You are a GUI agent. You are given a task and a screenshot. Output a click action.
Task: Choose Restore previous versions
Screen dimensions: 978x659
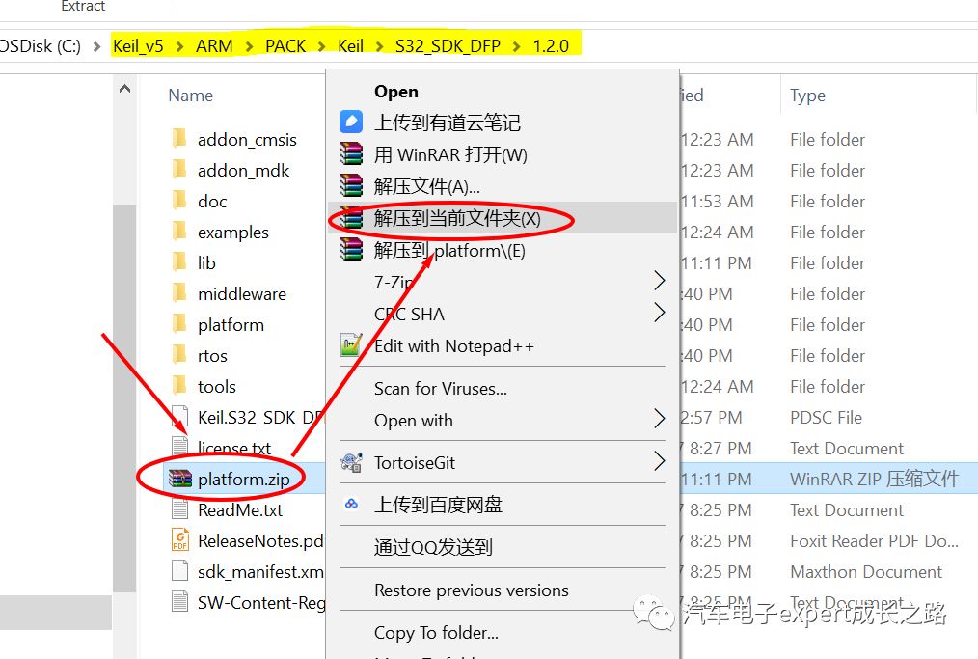pyautogui.click(x=472, y=590)
